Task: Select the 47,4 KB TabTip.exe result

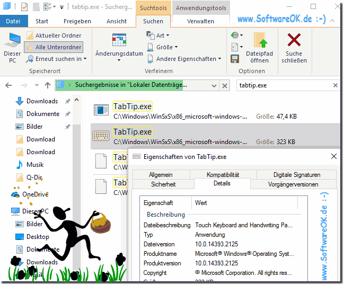Action: tap(215, 111)
